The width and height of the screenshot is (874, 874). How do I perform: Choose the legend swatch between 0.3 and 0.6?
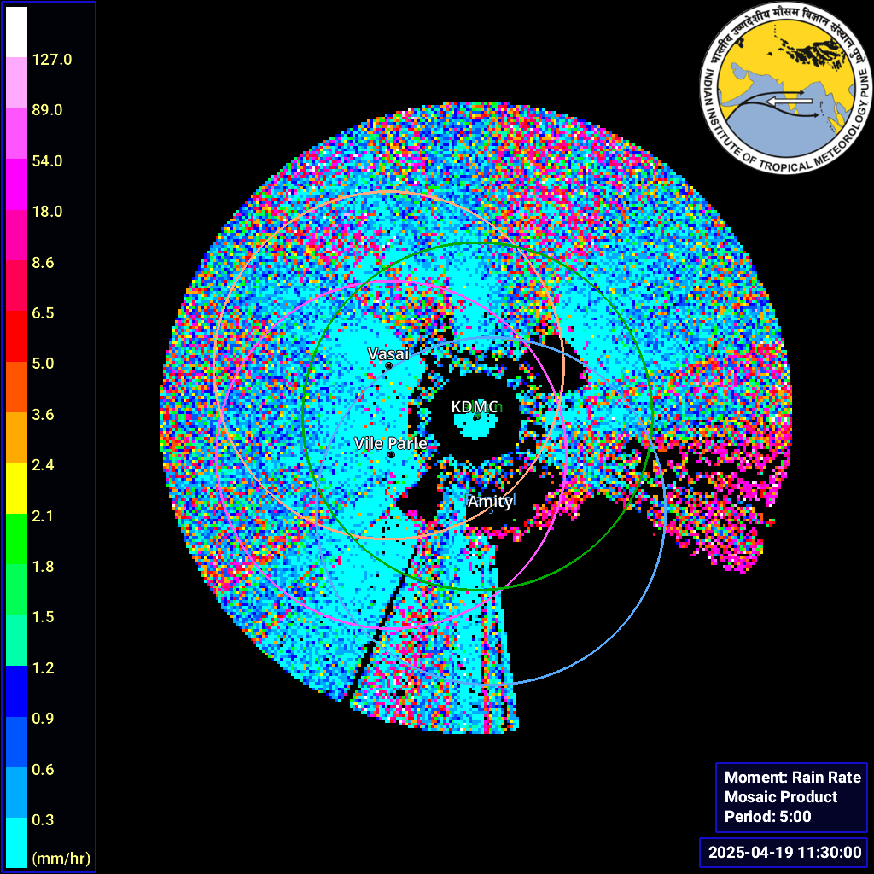click(x=16, y=793)
